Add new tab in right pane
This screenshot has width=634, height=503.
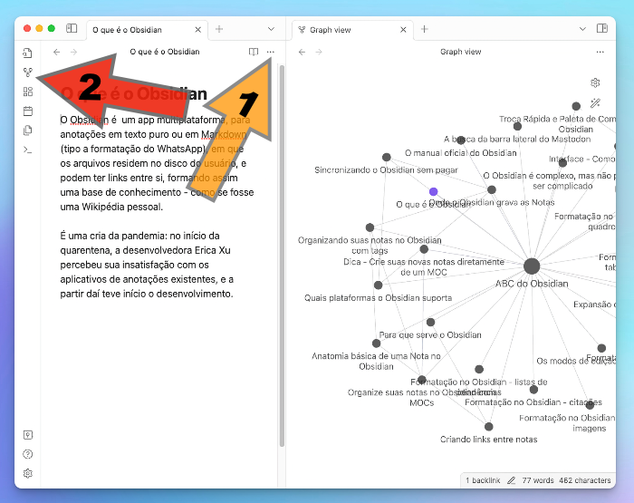click(425, 29)
